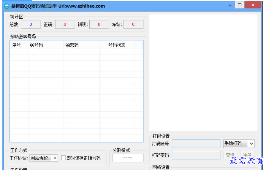Sort by 序号 column header

(19, 45)
